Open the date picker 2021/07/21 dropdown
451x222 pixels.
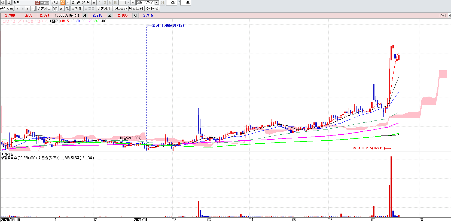(157, 3)
